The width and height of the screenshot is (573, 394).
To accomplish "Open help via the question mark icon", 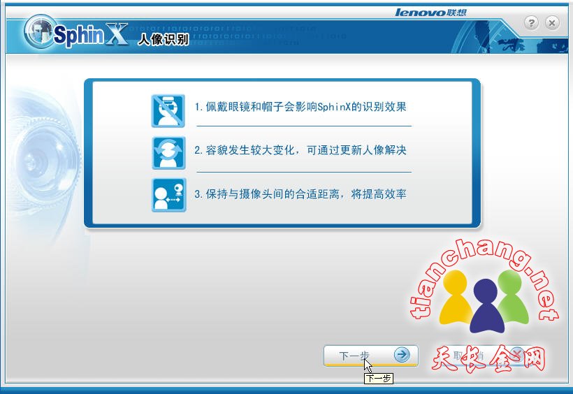I will (x=531, y=23).
